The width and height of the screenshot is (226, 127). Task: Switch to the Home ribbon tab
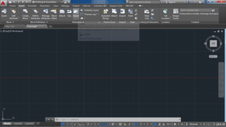point(13,6)
